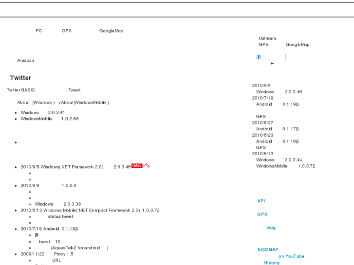Click "PC" in the top description line
354x265 pixels.
tap(39, 31)
